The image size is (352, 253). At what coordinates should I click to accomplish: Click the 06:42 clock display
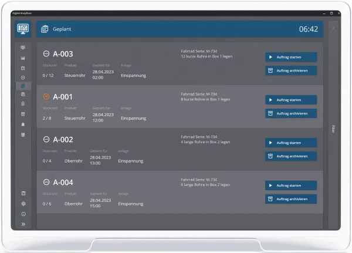(308, 29)
